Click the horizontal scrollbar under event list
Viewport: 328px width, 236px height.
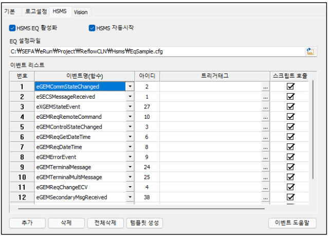tap(141, 209)
